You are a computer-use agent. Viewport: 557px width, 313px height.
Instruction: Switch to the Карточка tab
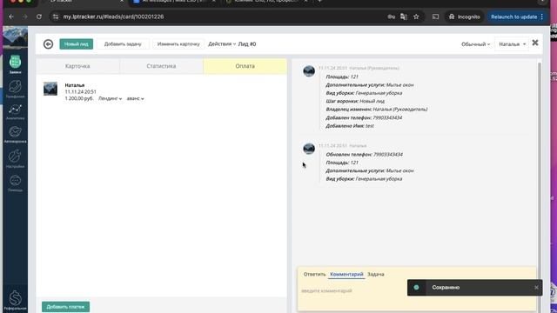tap(77, 66)
